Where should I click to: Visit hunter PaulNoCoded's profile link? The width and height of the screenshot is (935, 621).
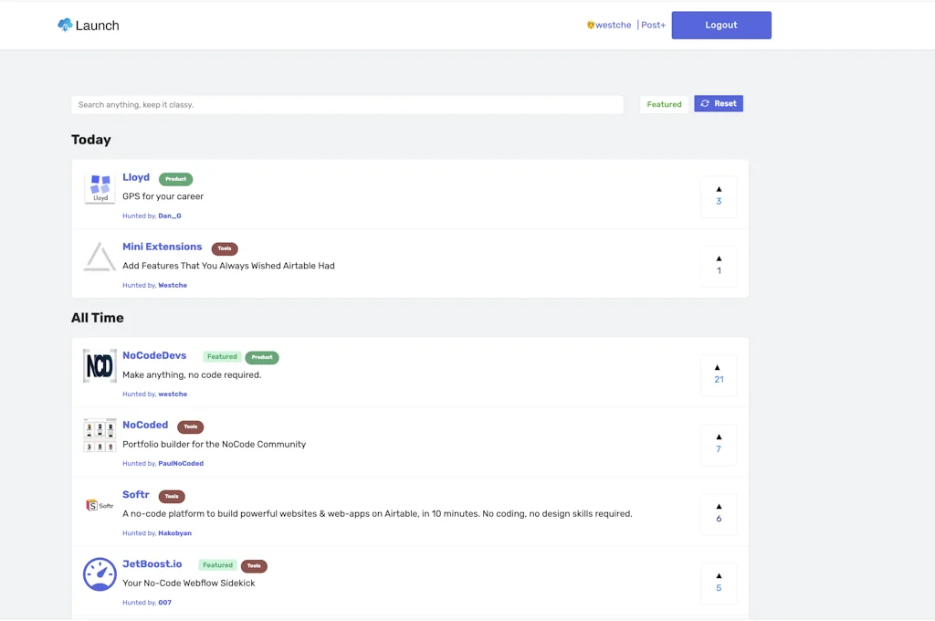181,464
